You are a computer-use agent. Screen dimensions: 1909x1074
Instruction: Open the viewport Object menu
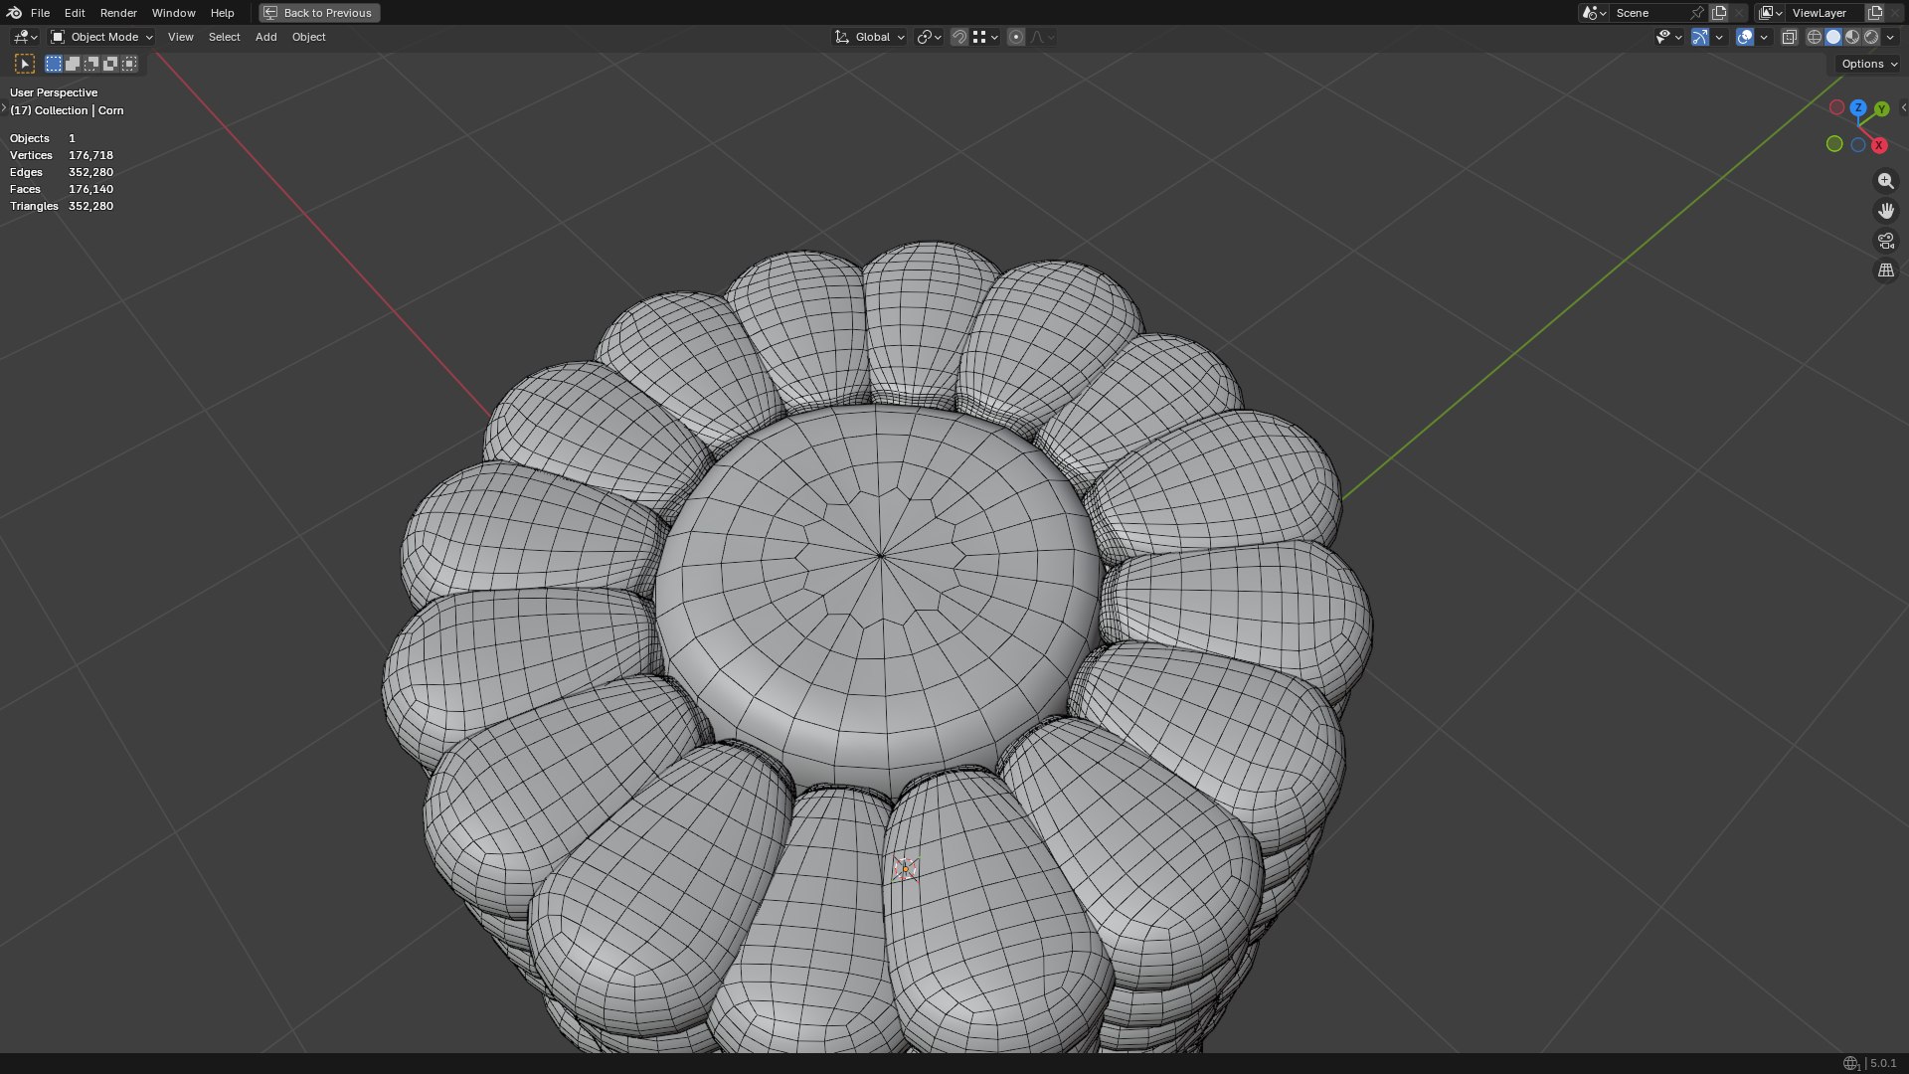308,37
